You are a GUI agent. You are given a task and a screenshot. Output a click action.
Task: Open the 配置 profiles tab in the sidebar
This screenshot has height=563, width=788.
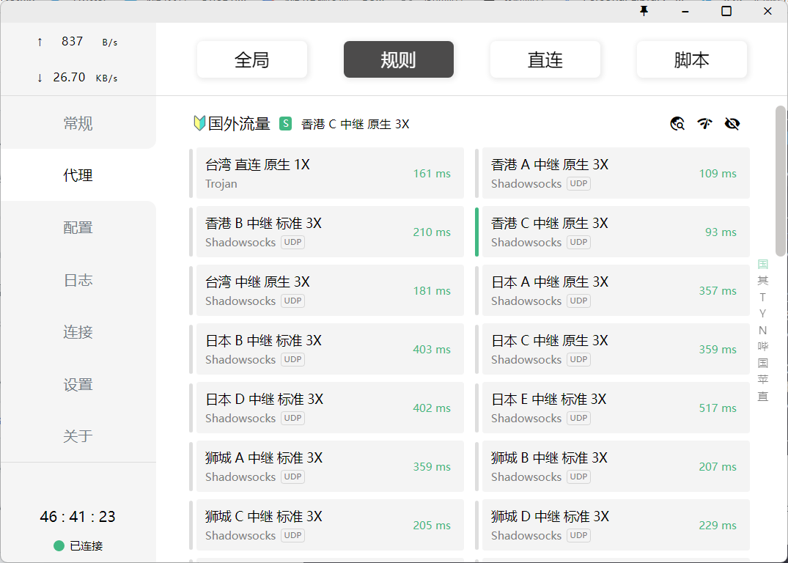(x=78, y=227)
